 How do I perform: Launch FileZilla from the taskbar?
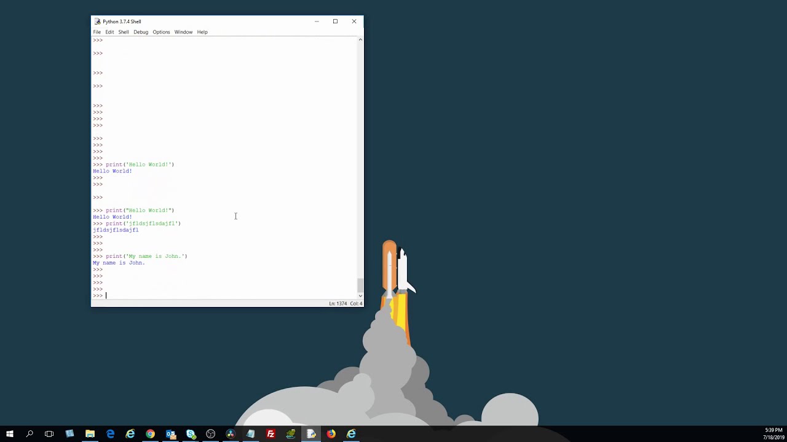tap(271, 434)
